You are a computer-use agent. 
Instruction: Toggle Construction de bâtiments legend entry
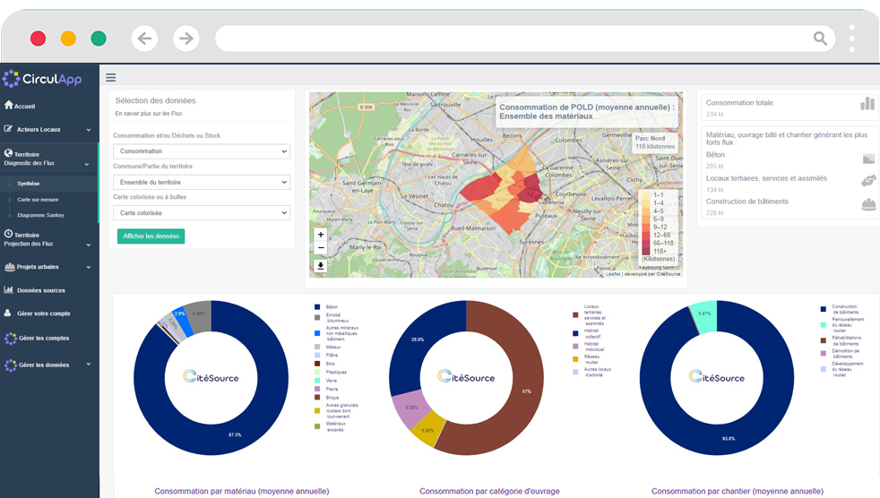(x=844, y=309)
